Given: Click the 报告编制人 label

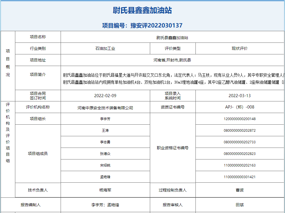Looking at the screenshot, I should click(31, 205).
